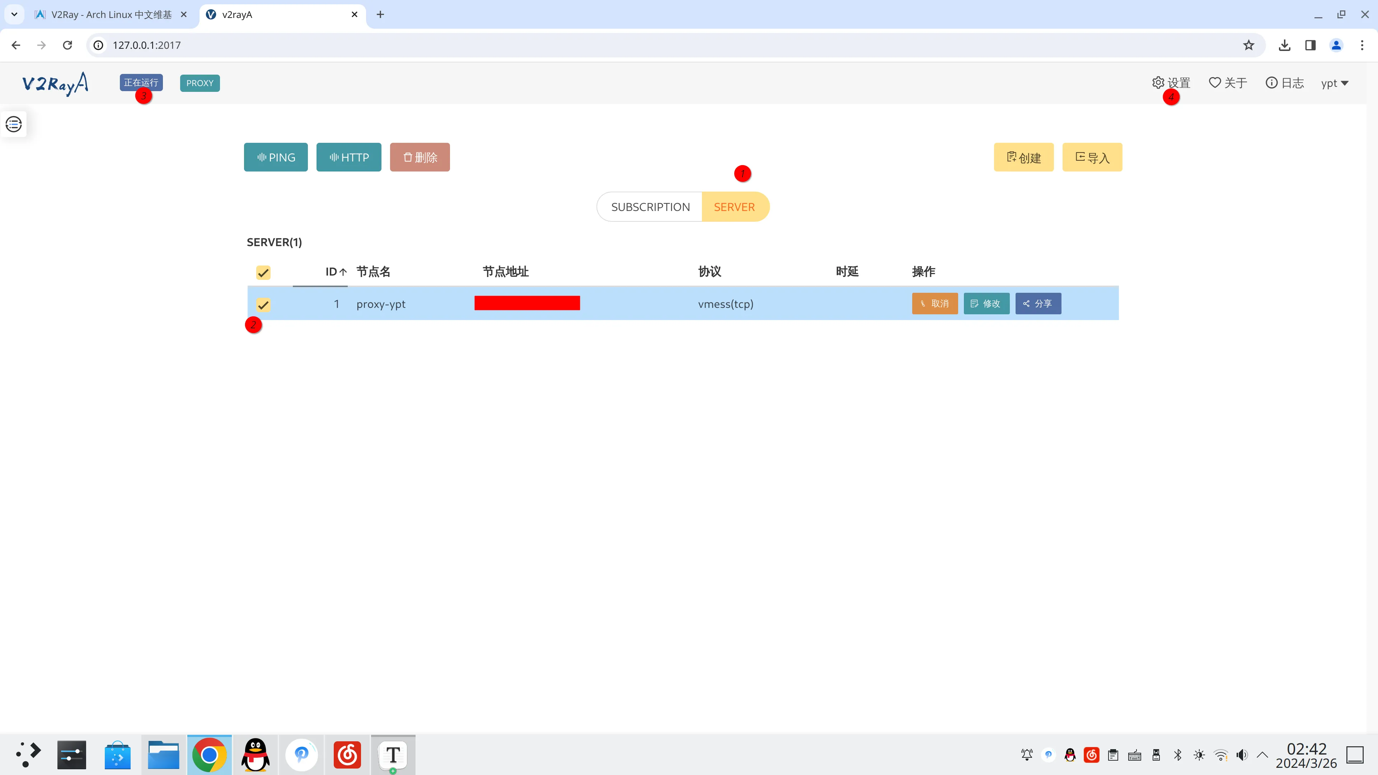Viewport: 1378px width, 775px height.
Task: Click the V2RayA logo
Action: [55, 84]
